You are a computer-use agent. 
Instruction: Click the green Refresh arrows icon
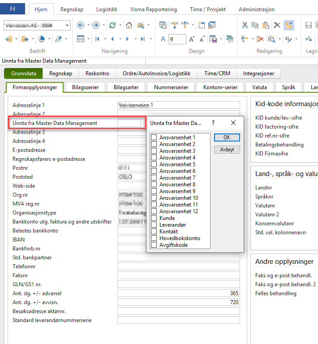tap(112, 25)
